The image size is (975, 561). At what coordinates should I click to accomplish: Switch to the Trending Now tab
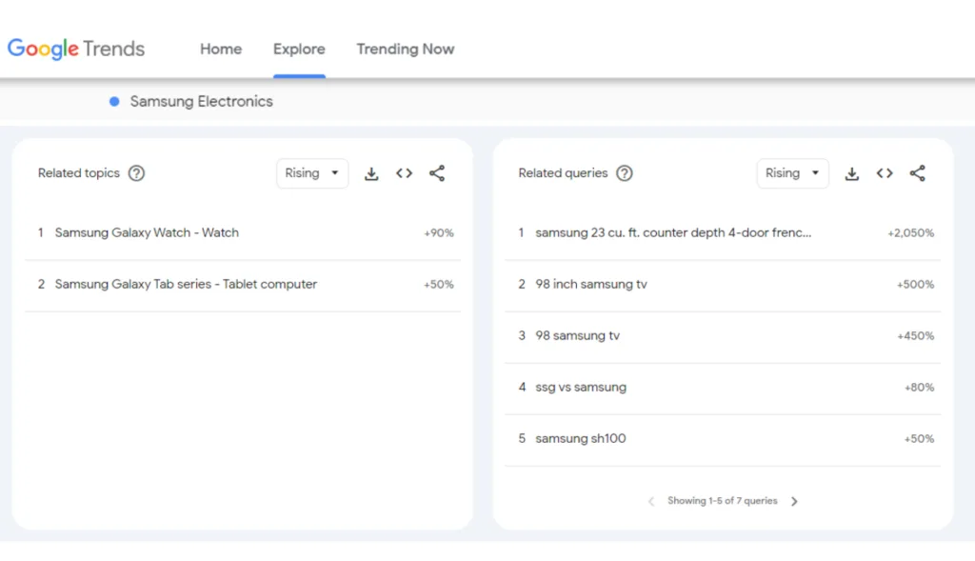405,49
